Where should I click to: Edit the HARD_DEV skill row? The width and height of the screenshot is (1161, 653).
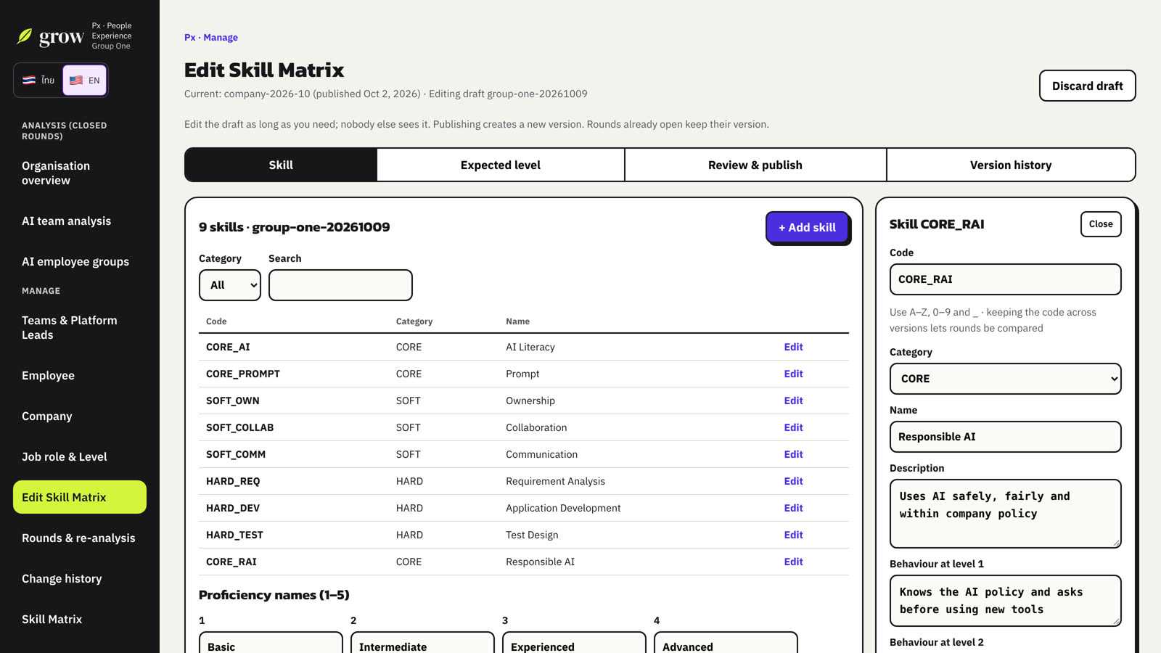coord(793,508)
